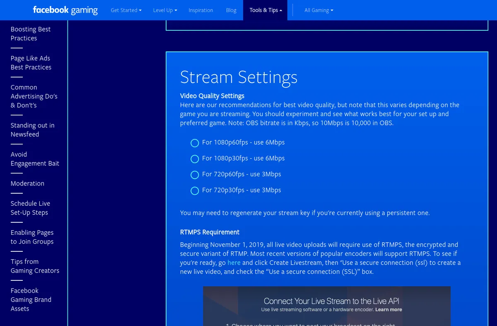Go to Facebook Gaming Brand Assets
497x326 pixels.
point(31,299)
